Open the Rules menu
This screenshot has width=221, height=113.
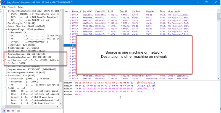[20, 7]
